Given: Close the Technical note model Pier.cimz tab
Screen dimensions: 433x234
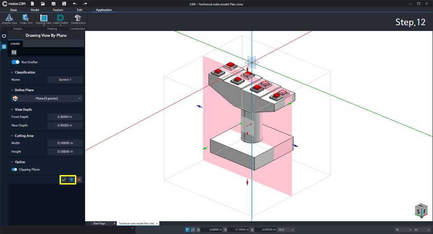Looking at the screenshot, I should tap(157, 224).
